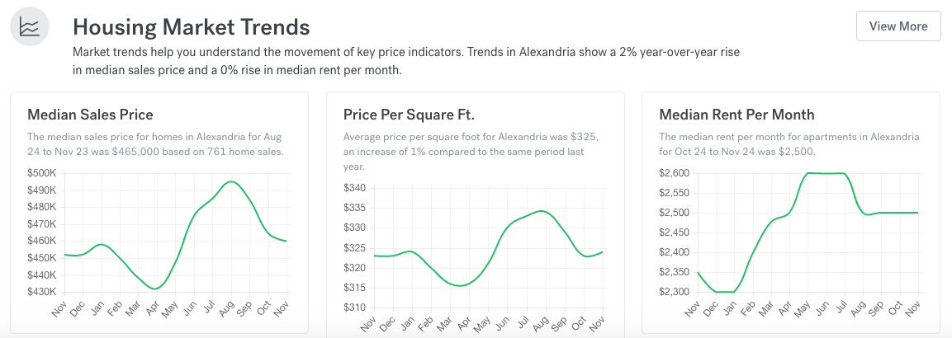This screenshot has width=952, height=338.
Task: Click the $500K label on the sales price axis
Action: pyautogui.click(x=42, y=173)
